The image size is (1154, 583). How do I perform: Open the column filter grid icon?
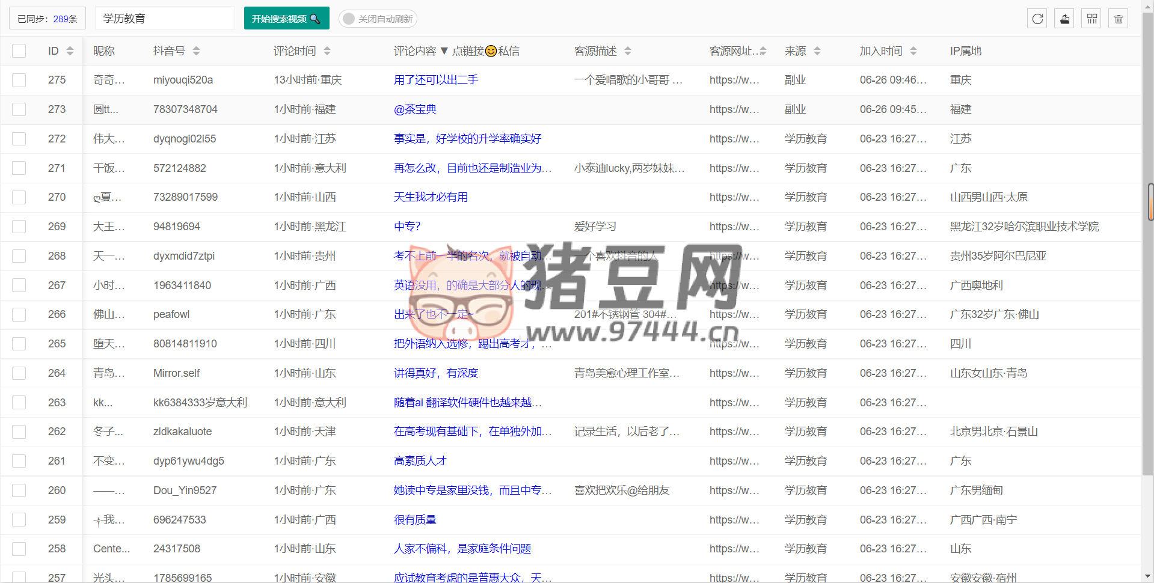point(1091,19)
